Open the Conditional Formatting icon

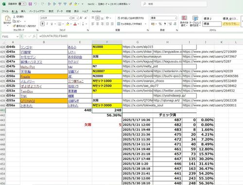tap(184, 18)
